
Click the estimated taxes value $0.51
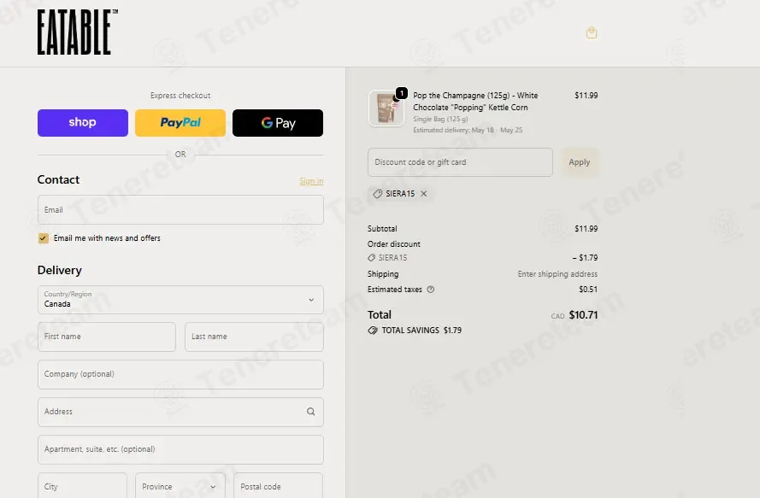pyautogui.click(x=588, y=290)
